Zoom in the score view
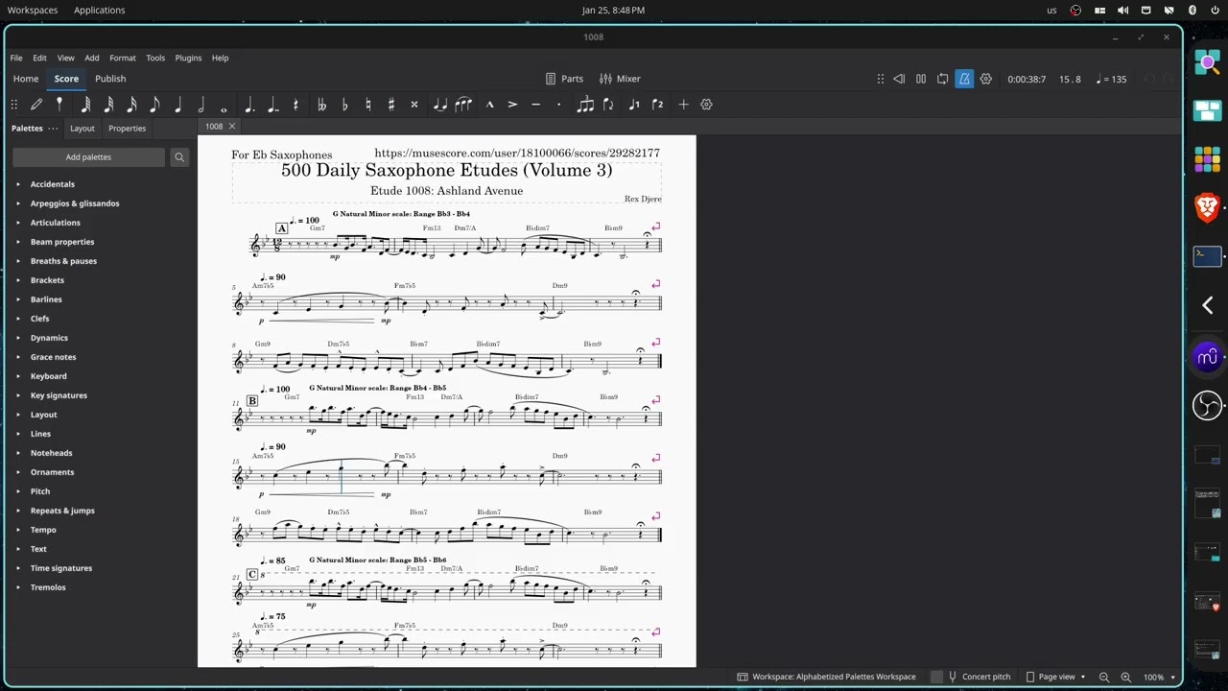 [x=1126, y=677]
